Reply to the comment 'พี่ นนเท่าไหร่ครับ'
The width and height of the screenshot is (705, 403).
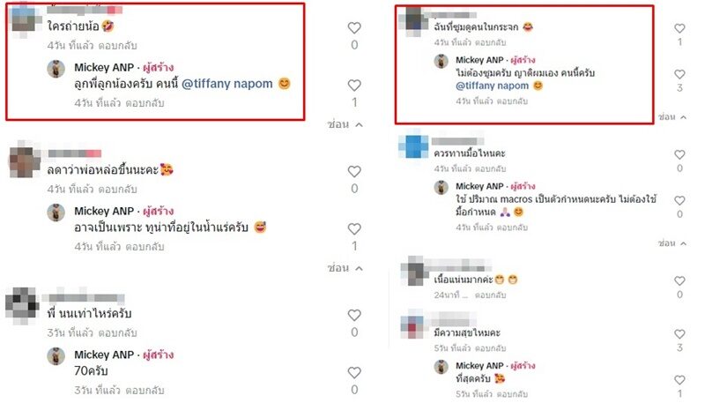tap(117, 332)
